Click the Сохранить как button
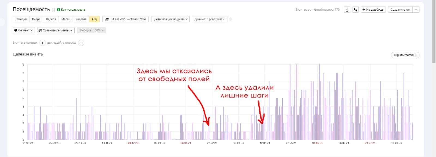Viewport: 436px width, 157px height. coord(400,10)
